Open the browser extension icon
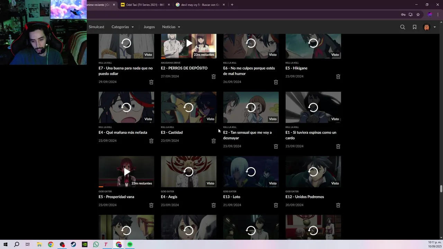The image size is (443, 249). click(x=430, y=15)
